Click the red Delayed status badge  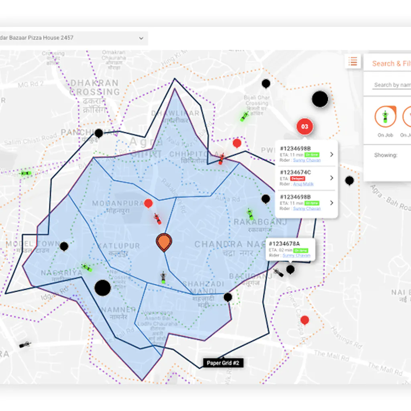pos(297,178)
